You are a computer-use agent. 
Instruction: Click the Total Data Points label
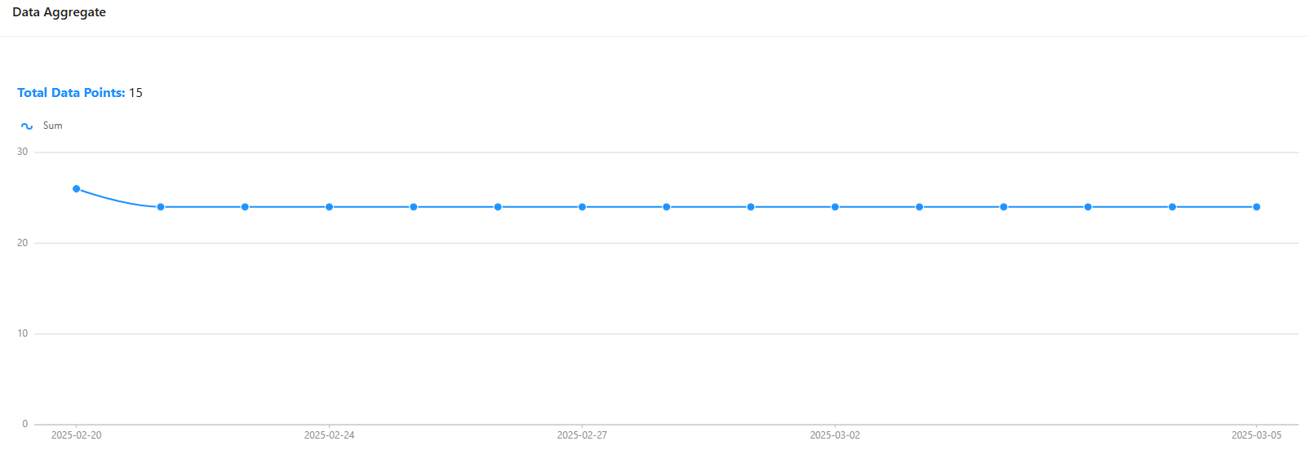point(71,93)
